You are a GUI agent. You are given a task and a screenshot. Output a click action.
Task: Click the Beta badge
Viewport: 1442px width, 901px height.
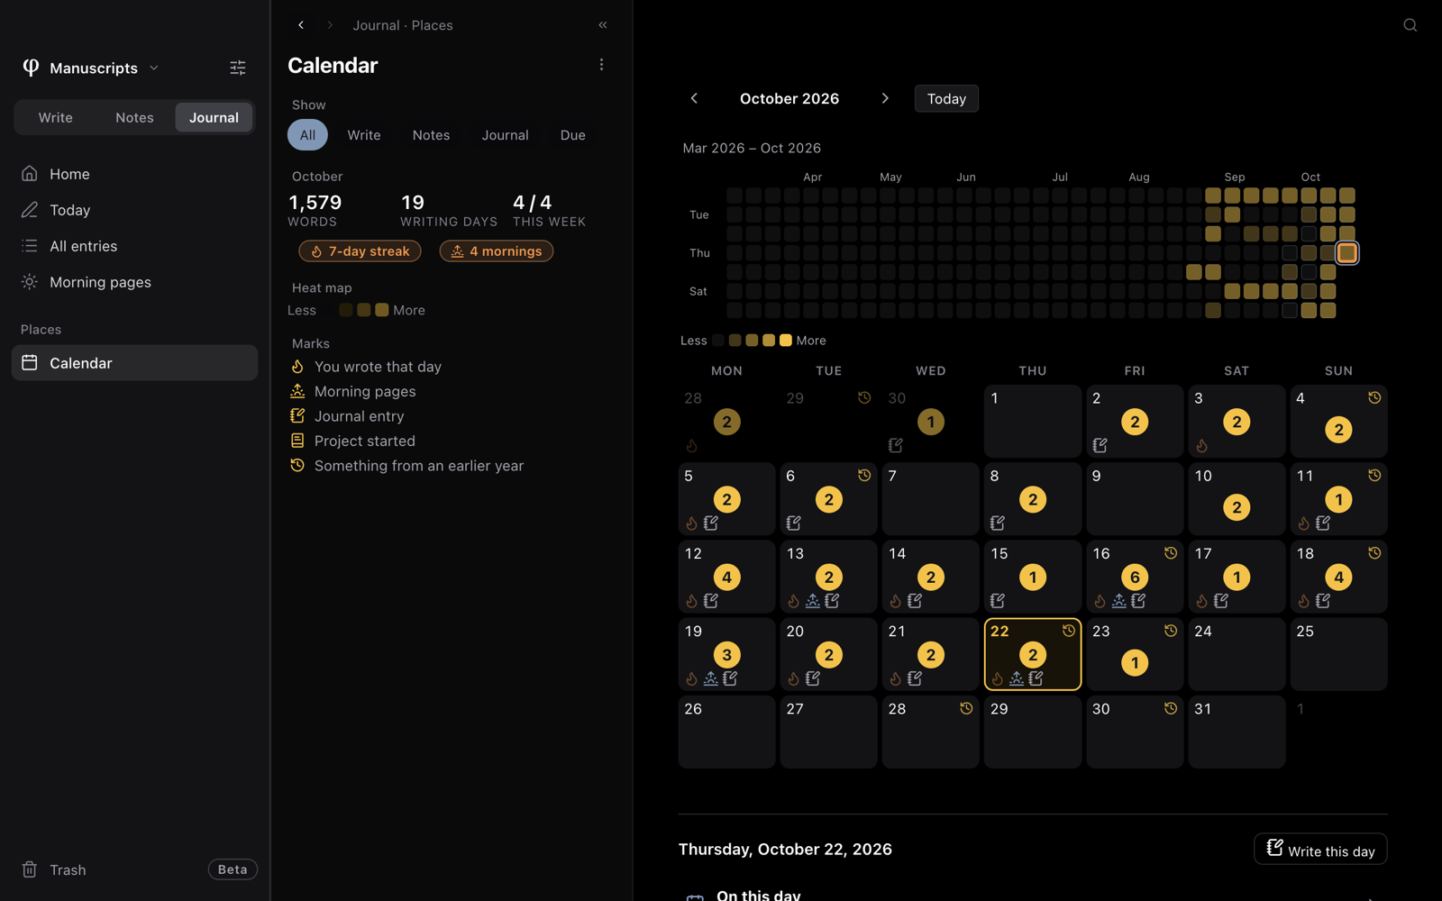coord(233,869)
